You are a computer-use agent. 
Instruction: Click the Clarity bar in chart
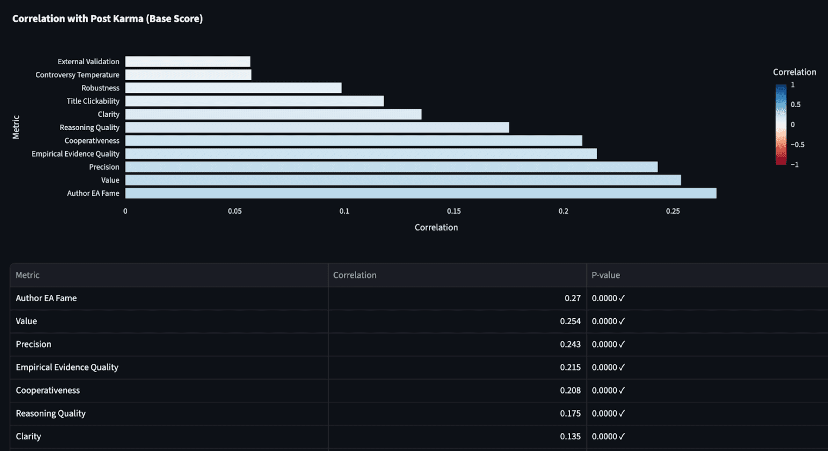tap(273, 114)
